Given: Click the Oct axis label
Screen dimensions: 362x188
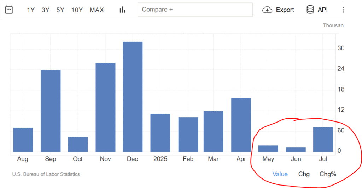Looking at the screenshot, I should pos(78,159).
